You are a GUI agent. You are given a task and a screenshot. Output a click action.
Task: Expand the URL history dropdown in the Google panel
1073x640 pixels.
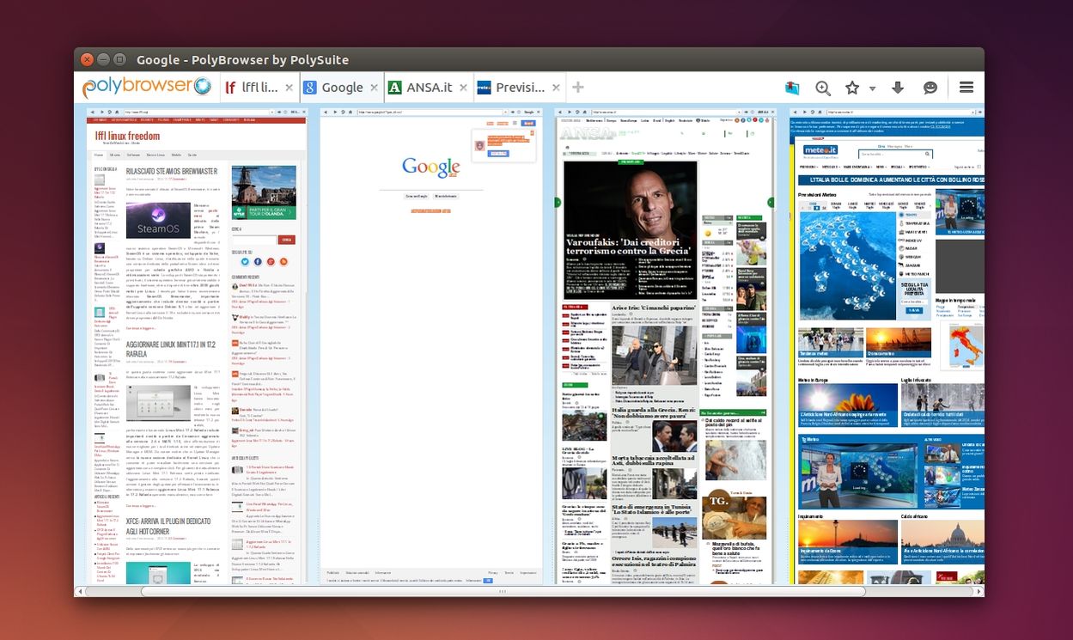pos(504,112)
